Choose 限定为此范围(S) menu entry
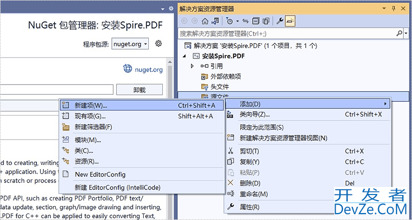 (x=308, y=127)
